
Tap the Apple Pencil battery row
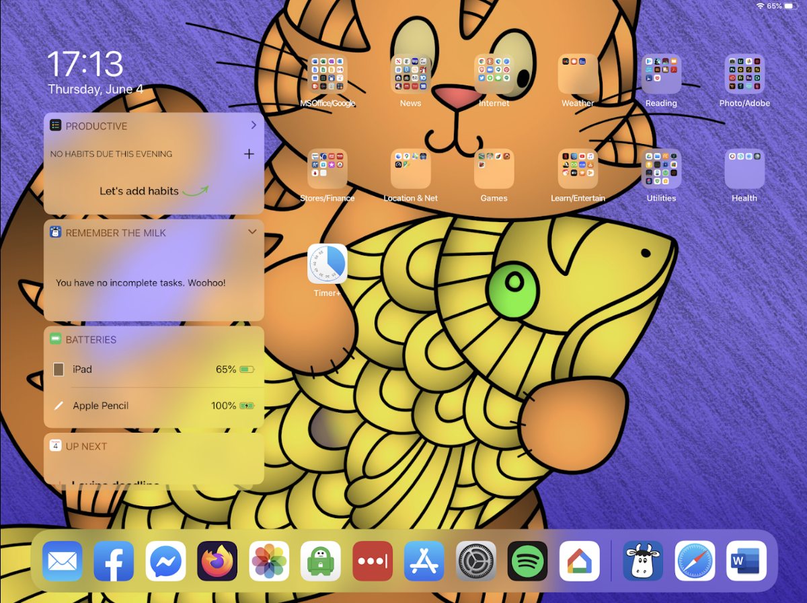pos(154,406)
